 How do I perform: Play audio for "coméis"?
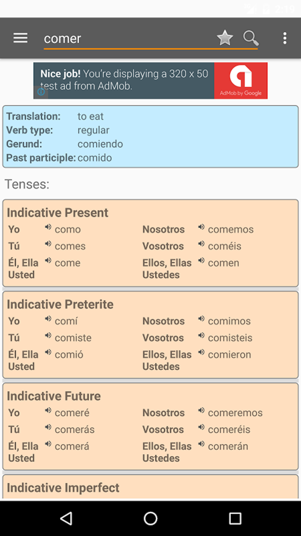pyautogui.click(x=201, y=243)
